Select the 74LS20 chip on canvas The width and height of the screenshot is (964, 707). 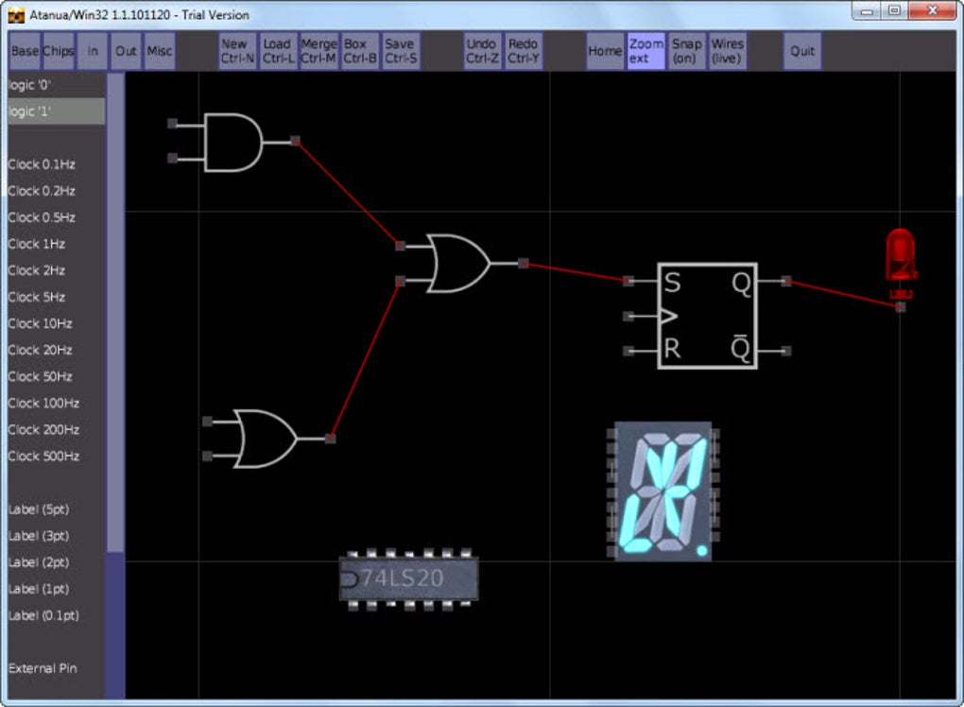(409, 579)
